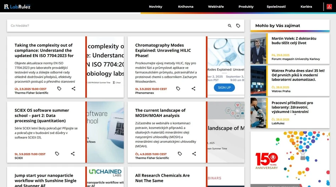Open 'All Research Chemicals Are Not The Same'
Screen dimensions: 336x187
coord(163,178)
